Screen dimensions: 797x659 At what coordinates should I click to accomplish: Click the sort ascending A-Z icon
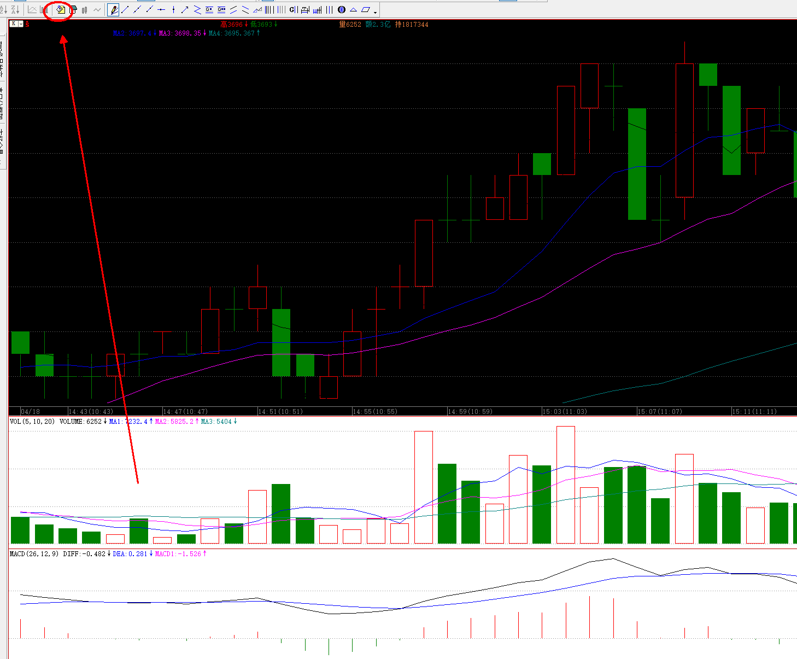tap(4, 10)
